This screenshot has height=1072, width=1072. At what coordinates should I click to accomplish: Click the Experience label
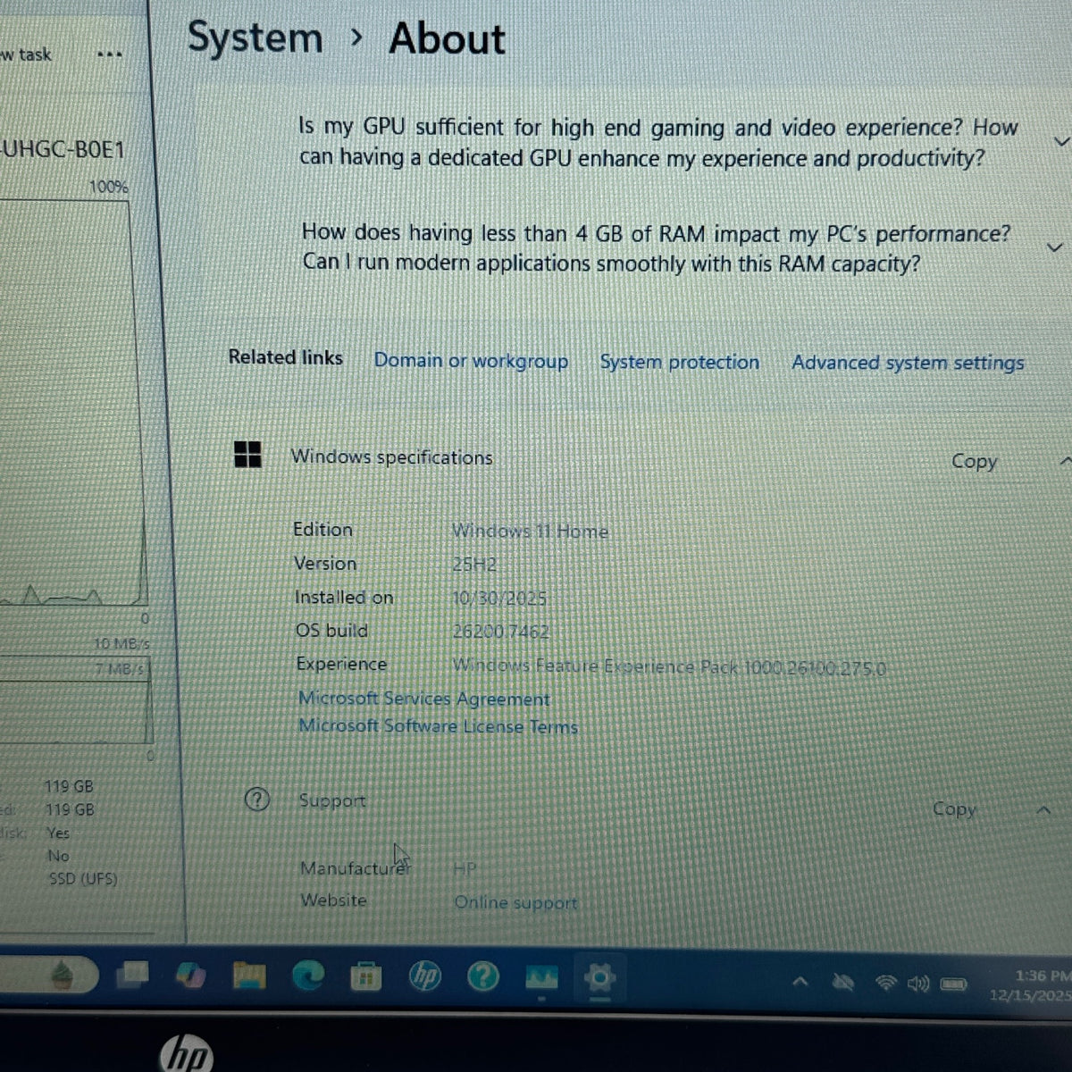click(341, 664)
